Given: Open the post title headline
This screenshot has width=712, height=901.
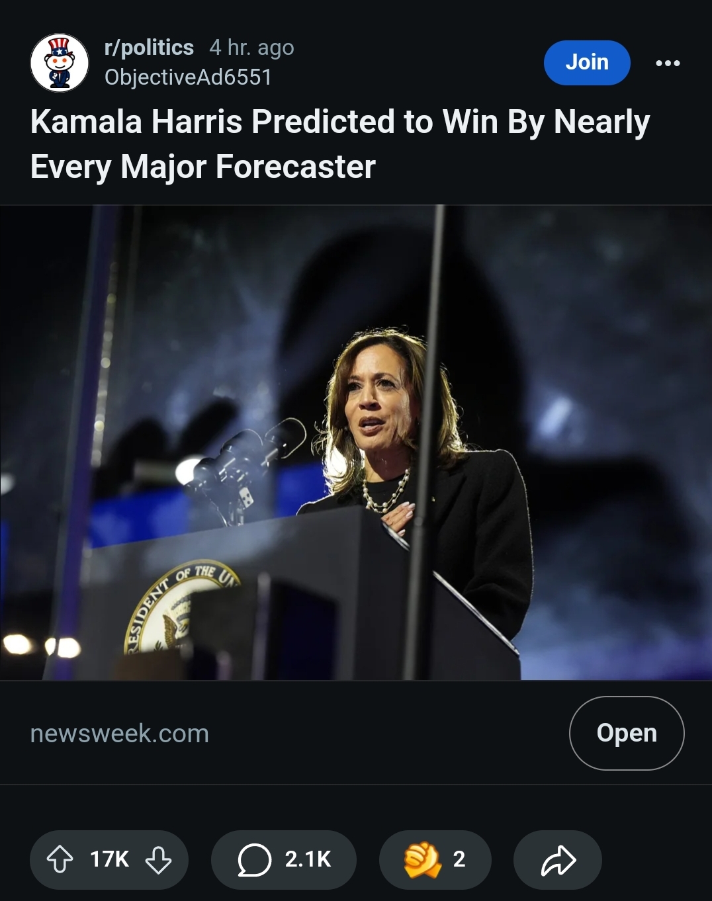Looking at the screenshot, I should click(340, 144).
